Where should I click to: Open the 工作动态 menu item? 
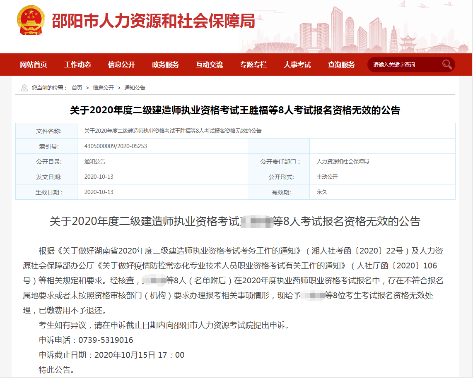tap(78, 65)
